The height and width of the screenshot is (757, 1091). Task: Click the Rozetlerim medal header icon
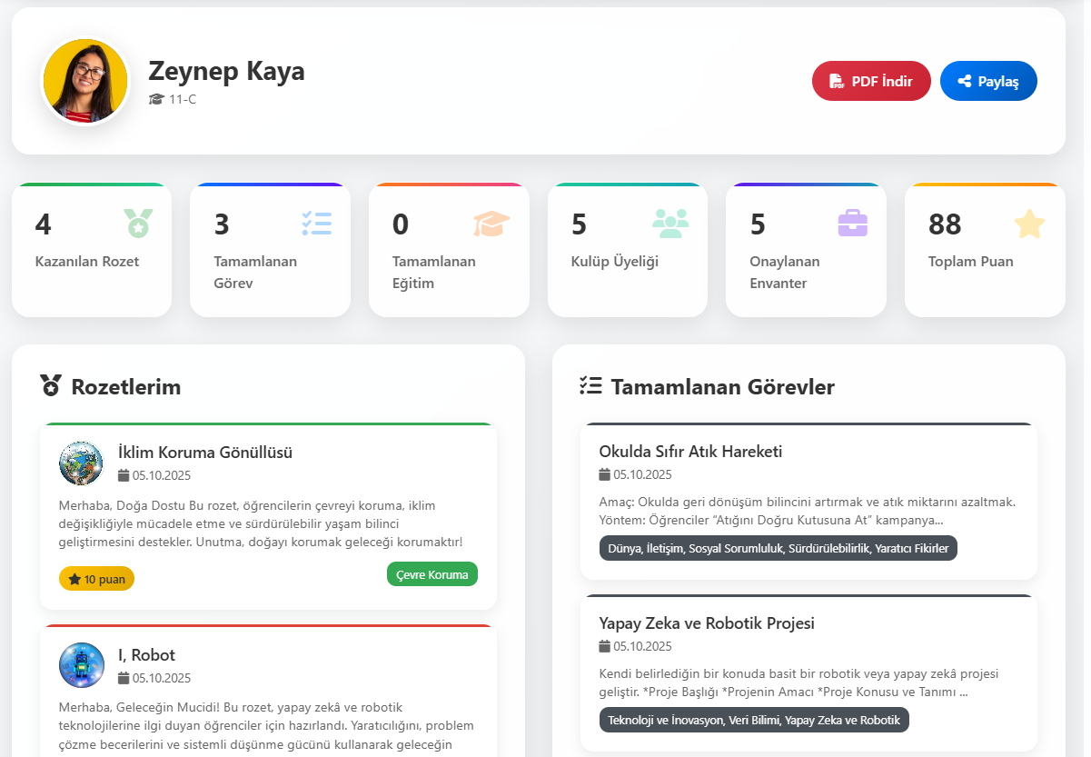pos(53,385)
